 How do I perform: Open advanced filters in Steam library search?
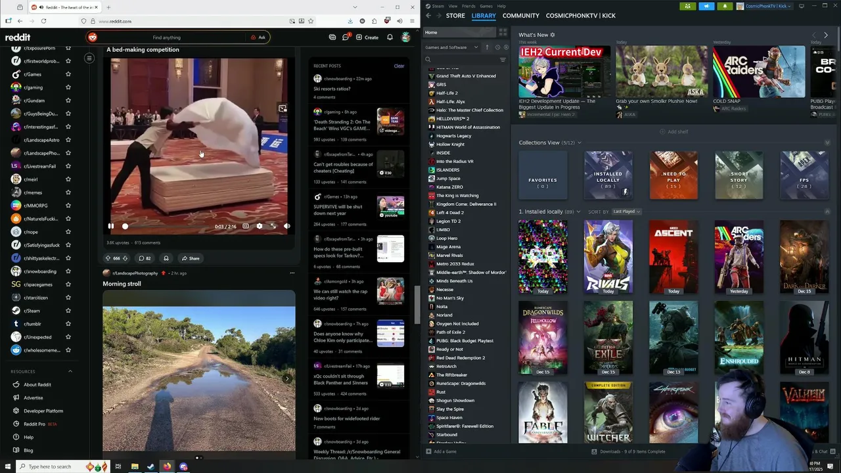point(503,60)
